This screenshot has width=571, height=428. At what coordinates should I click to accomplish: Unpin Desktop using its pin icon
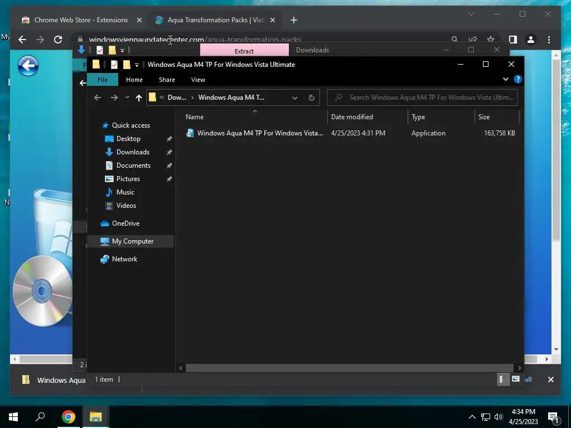169,139
